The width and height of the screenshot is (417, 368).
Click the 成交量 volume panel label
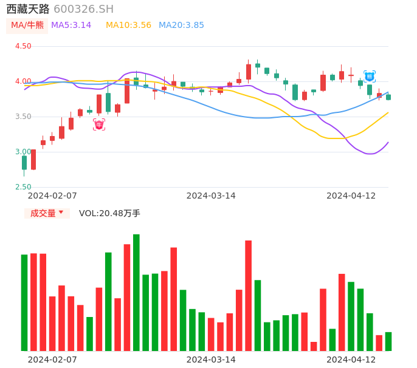[43, 213]
